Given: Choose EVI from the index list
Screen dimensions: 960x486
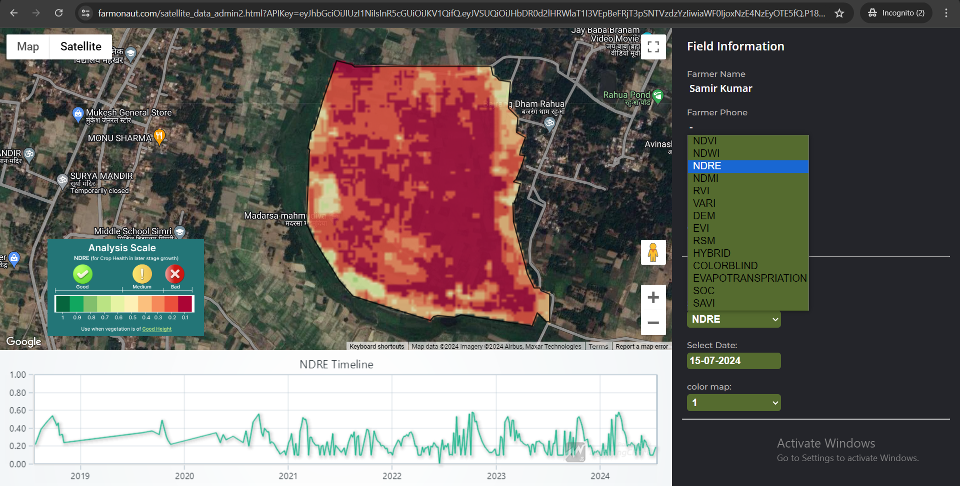Looking at the screenshot, I should click(748, 228).
